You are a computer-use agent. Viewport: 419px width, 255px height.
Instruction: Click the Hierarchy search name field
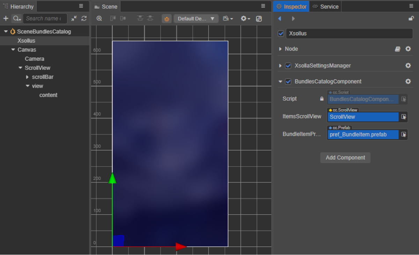44,19
